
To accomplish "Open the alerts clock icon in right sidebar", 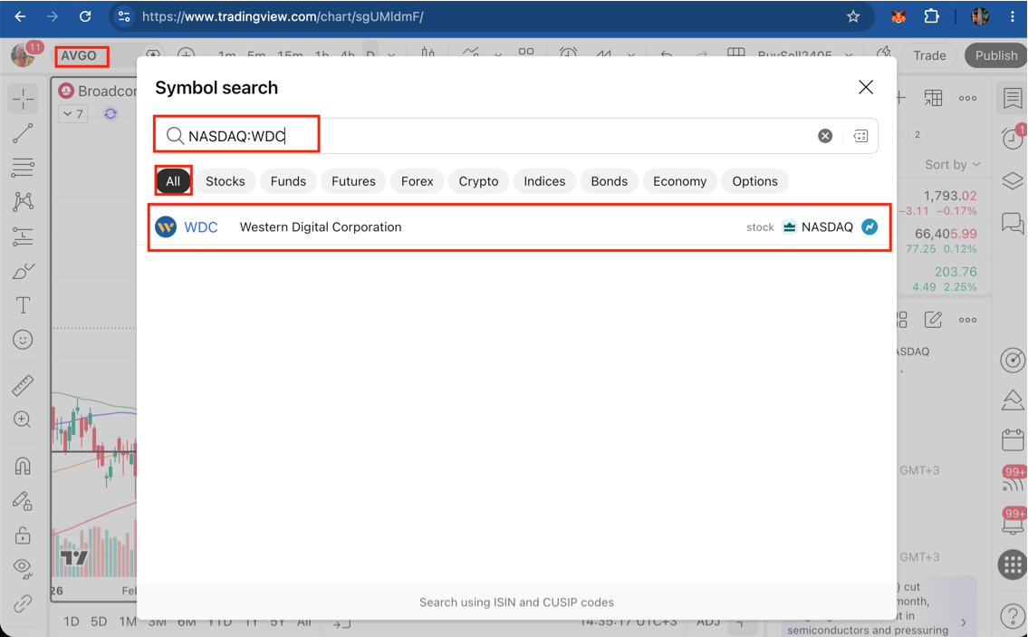I will tap(1013, 138).
